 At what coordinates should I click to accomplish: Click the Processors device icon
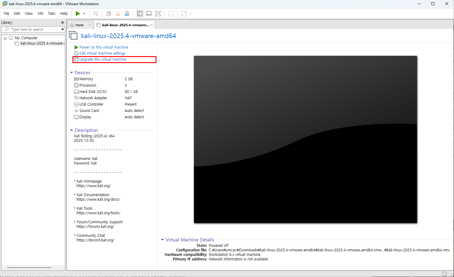point(76,85)
